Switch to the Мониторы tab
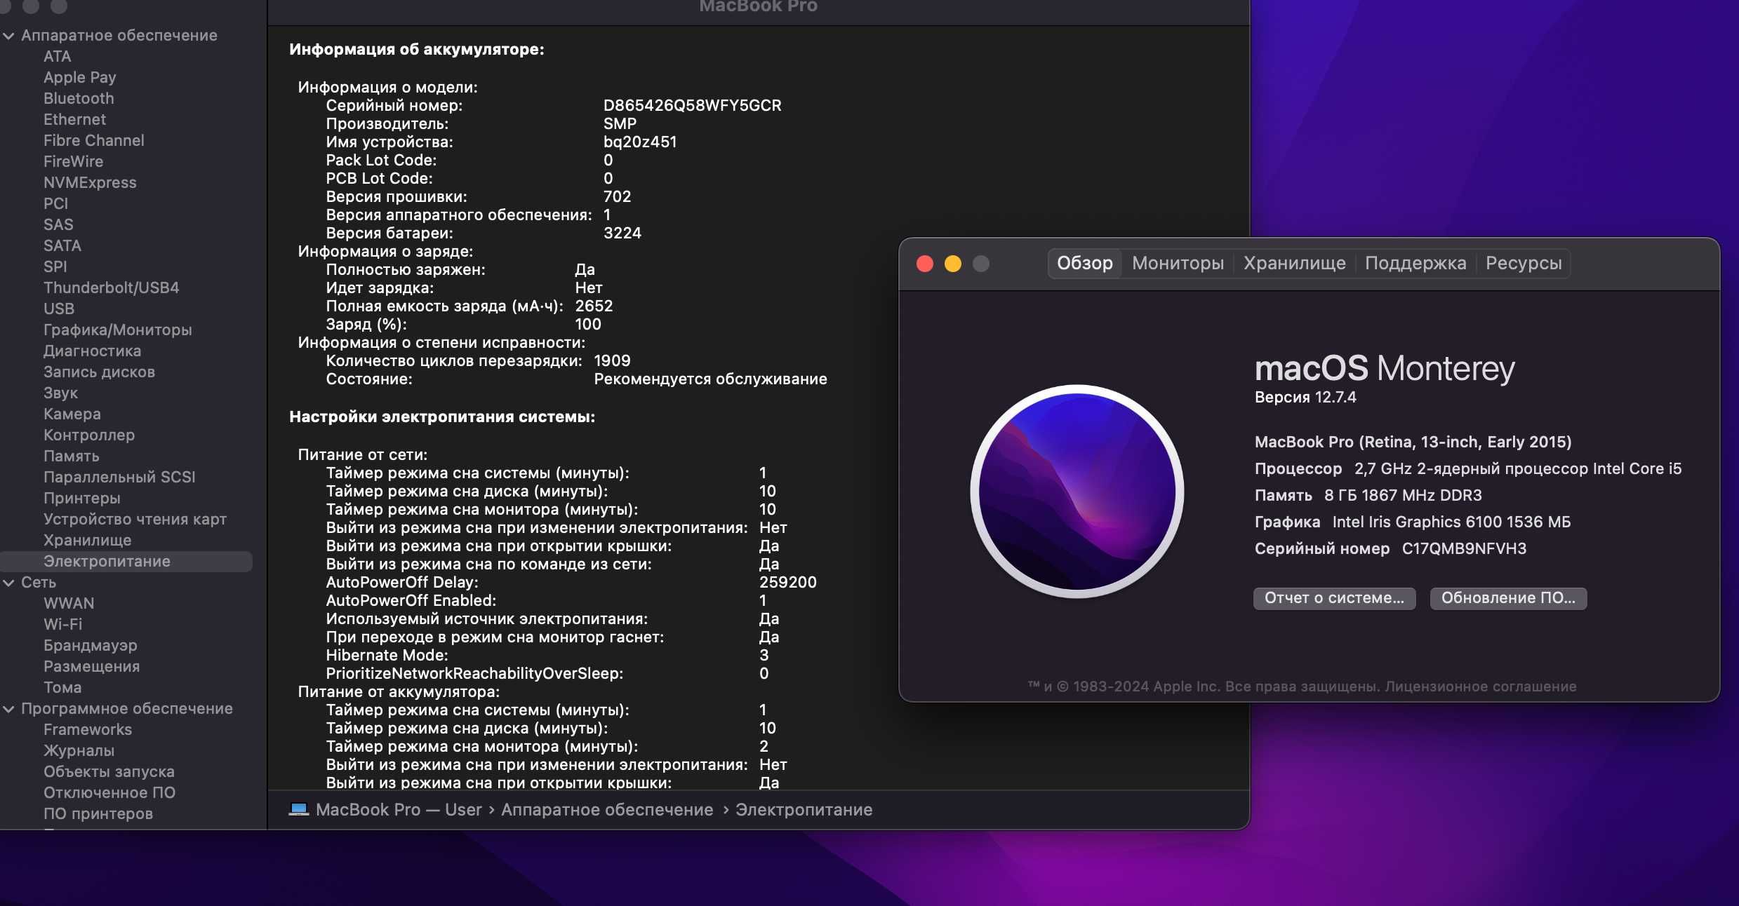The image size is (1739, 906). [x=1178, y=264]
